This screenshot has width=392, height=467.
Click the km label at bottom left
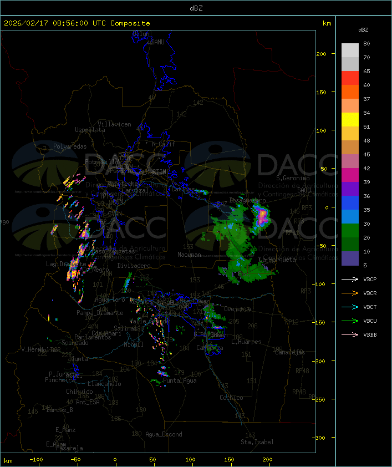(8, 461)
